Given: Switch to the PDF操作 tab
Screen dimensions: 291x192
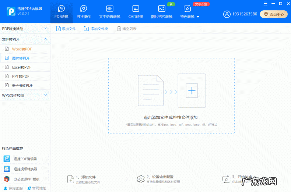Looking at the screenshot, I should [84, 12].
